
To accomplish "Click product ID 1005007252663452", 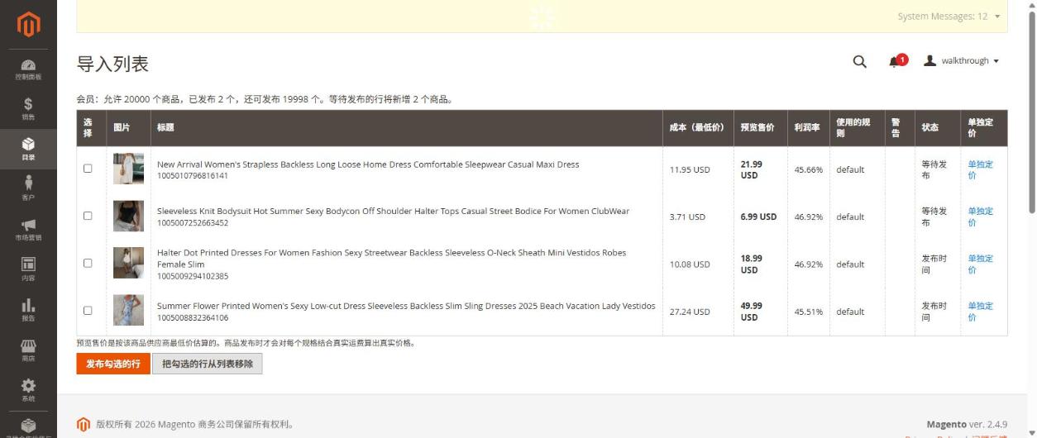I will click(x=193, y=223).
